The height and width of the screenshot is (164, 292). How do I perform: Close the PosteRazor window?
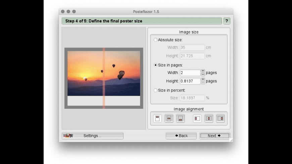63,11
